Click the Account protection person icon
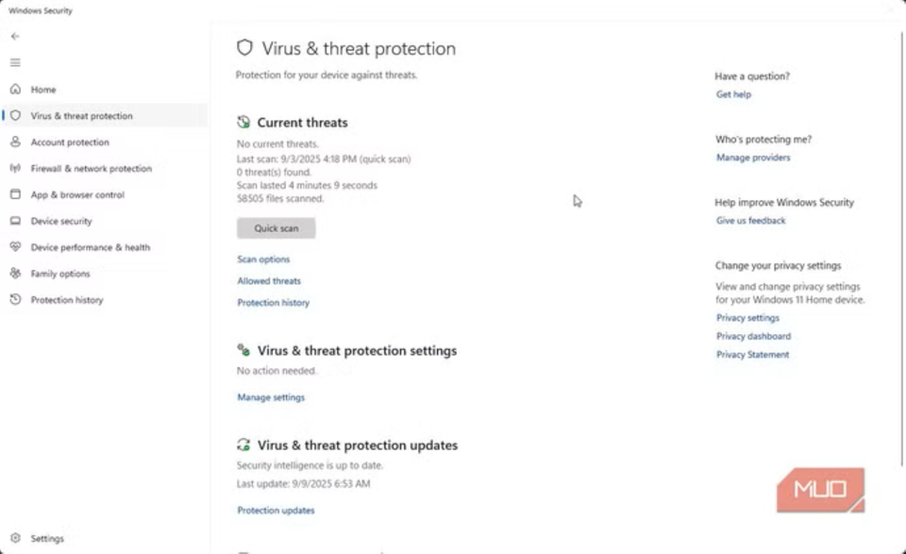 coord(15,143)
